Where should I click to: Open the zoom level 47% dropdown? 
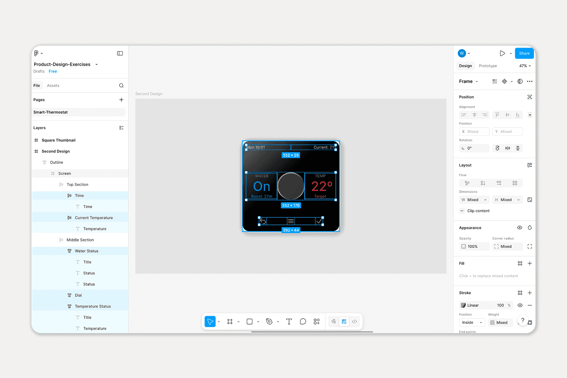(525, 66)
